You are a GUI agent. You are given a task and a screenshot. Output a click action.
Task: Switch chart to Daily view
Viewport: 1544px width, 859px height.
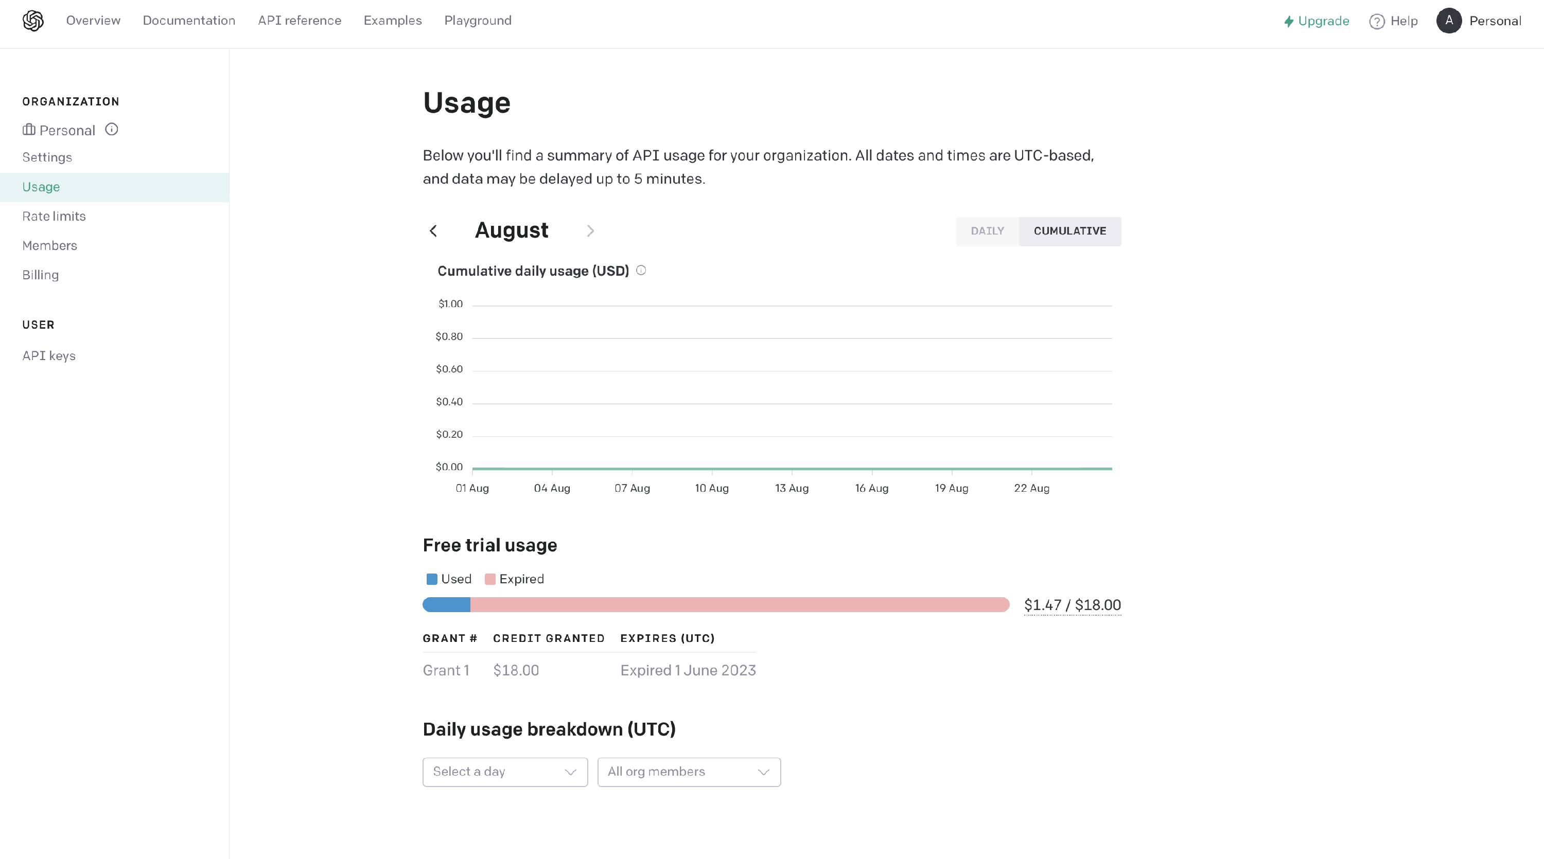coord(987,231)
